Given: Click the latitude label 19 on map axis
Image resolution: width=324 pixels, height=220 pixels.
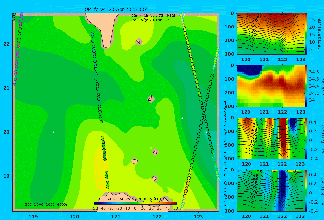Looking at the screenshot, I should coord(6,176).
